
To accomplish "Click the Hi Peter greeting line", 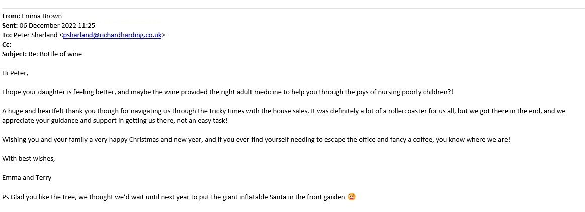I will [x=15, y=73].
